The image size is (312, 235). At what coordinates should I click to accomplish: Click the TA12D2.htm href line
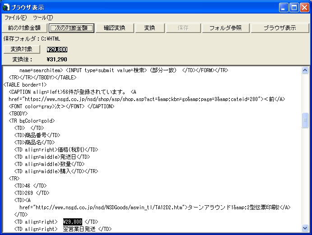(x=155, y=207)
